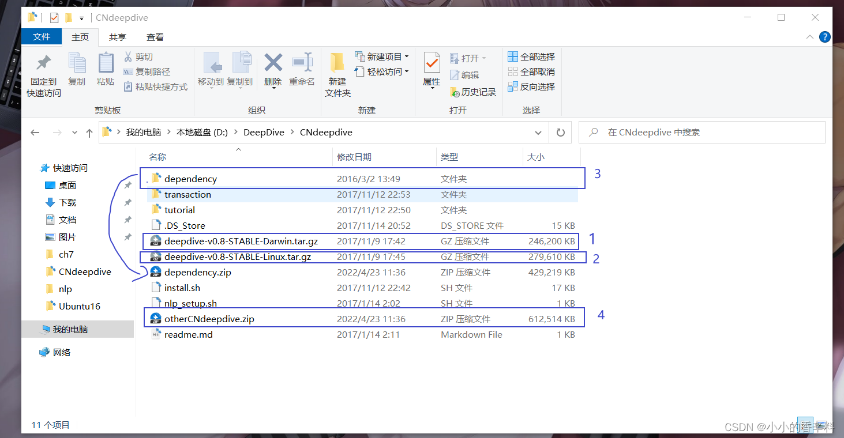The width and height of the screenshot is (844, 438).
Task: Click Invert selection (反向选择) icon
Action: click(x=530, y=86)
